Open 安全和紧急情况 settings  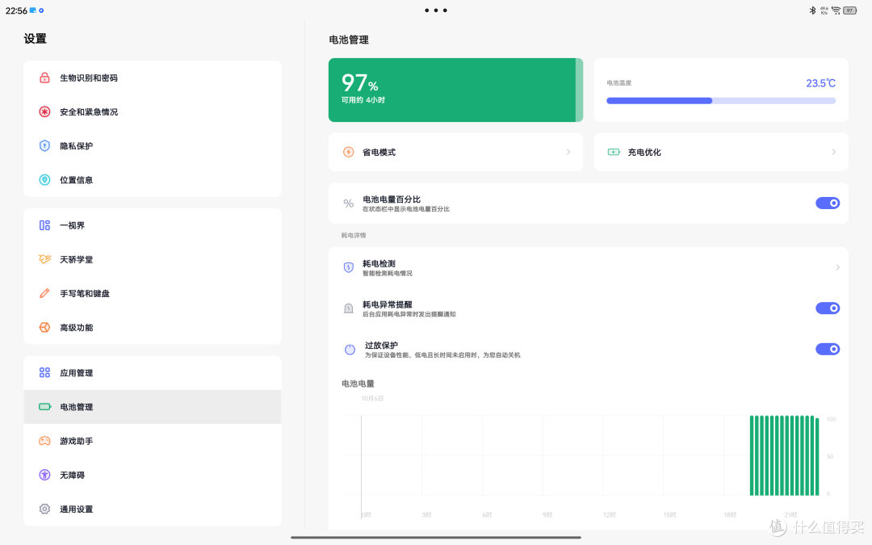(x=153, y=111)
